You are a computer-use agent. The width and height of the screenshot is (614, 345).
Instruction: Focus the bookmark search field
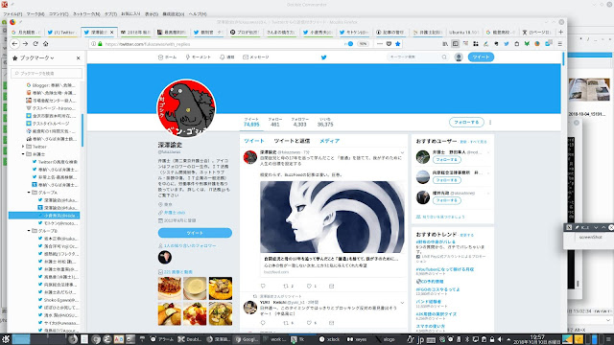[x=47, y=73]
